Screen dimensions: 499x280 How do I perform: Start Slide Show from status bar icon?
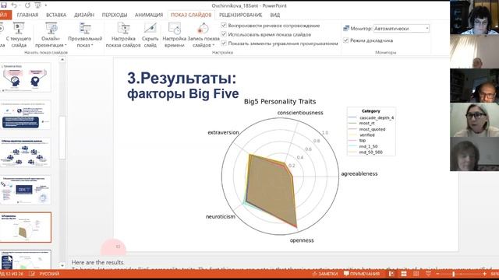[428, 274]
